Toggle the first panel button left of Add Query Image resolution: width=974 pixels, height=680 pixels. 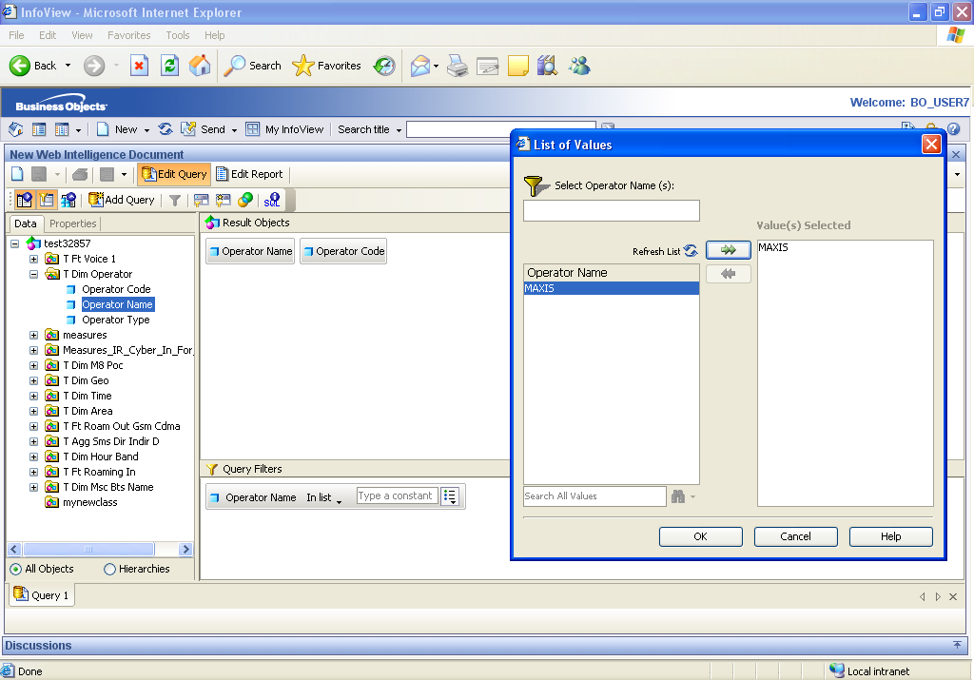tap(24, 200)
